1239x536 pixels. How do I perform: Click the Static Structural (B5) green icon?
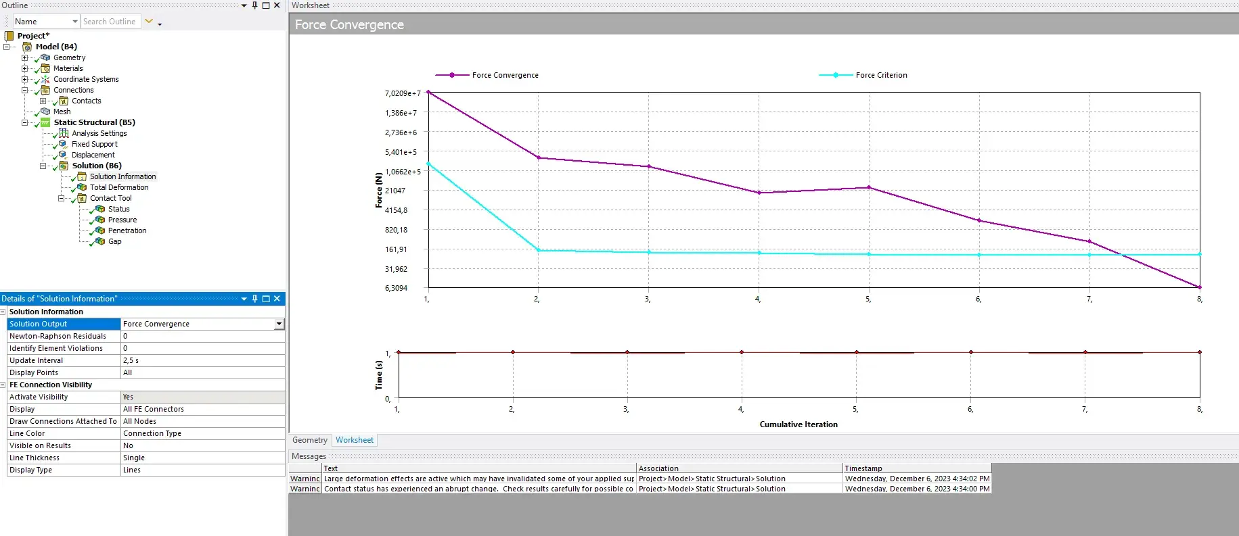tap(45, 122)
